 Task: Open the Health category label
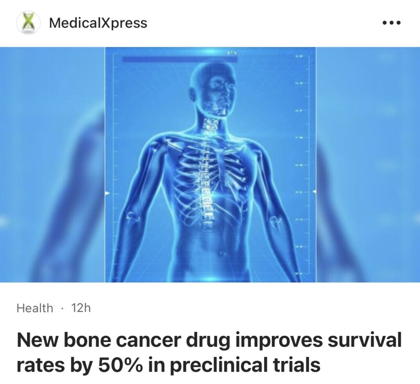coord(35,308)
